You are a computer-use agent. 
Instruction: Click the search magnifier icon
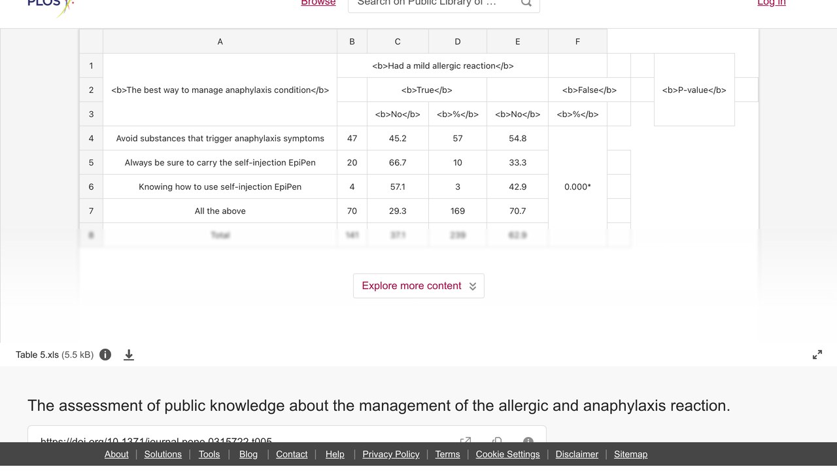(x=526, y=3)
